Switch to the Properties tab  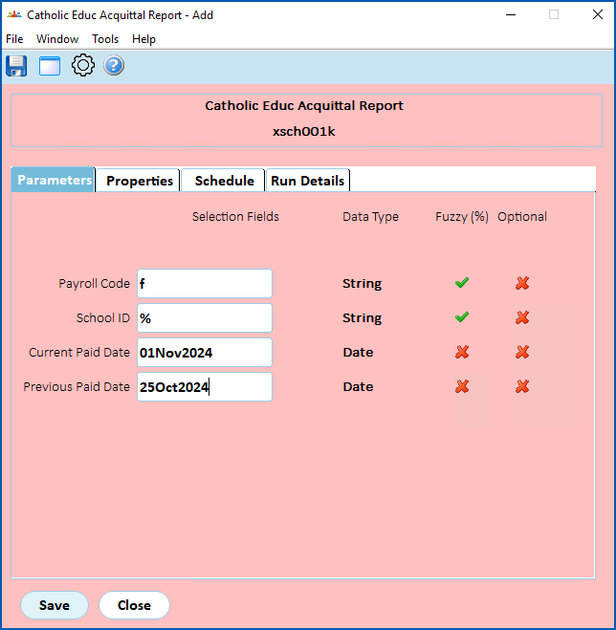(x=140, y=181)
